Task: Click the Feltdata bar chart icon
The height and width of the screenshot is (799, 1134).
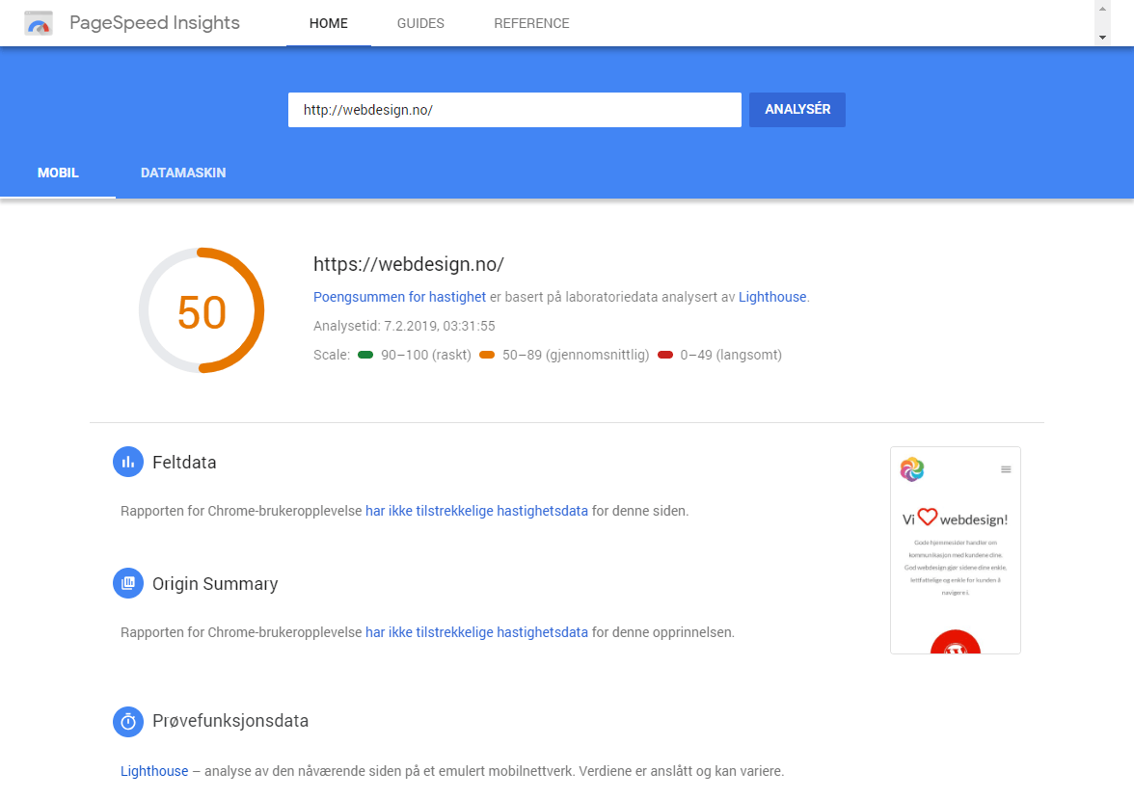Action: pyautogui.click(x=128, y=463)
